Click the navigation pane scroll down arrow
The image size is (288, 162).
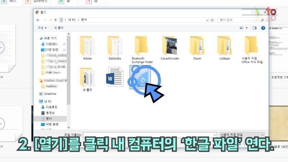pos(68,127)
